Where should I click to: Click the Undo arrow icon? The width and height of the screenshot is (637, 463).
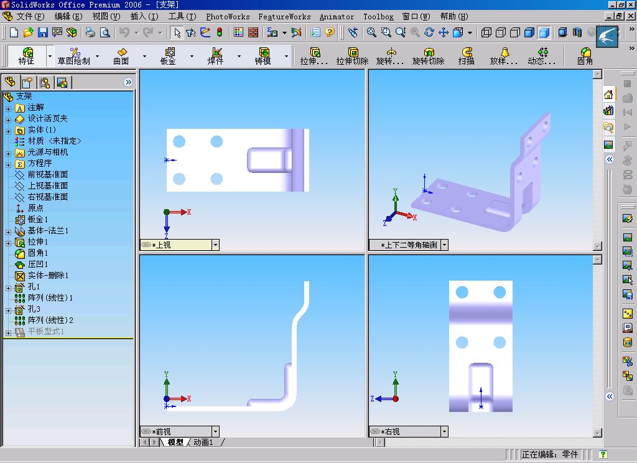click(x=124, y=32)
